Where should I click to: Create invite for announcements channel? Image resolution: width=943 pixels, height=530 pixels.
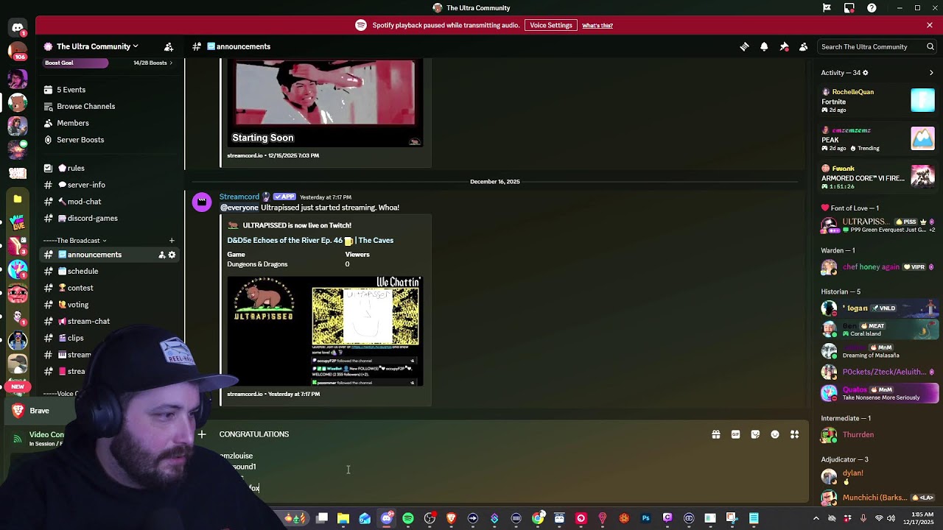(161, 255)
